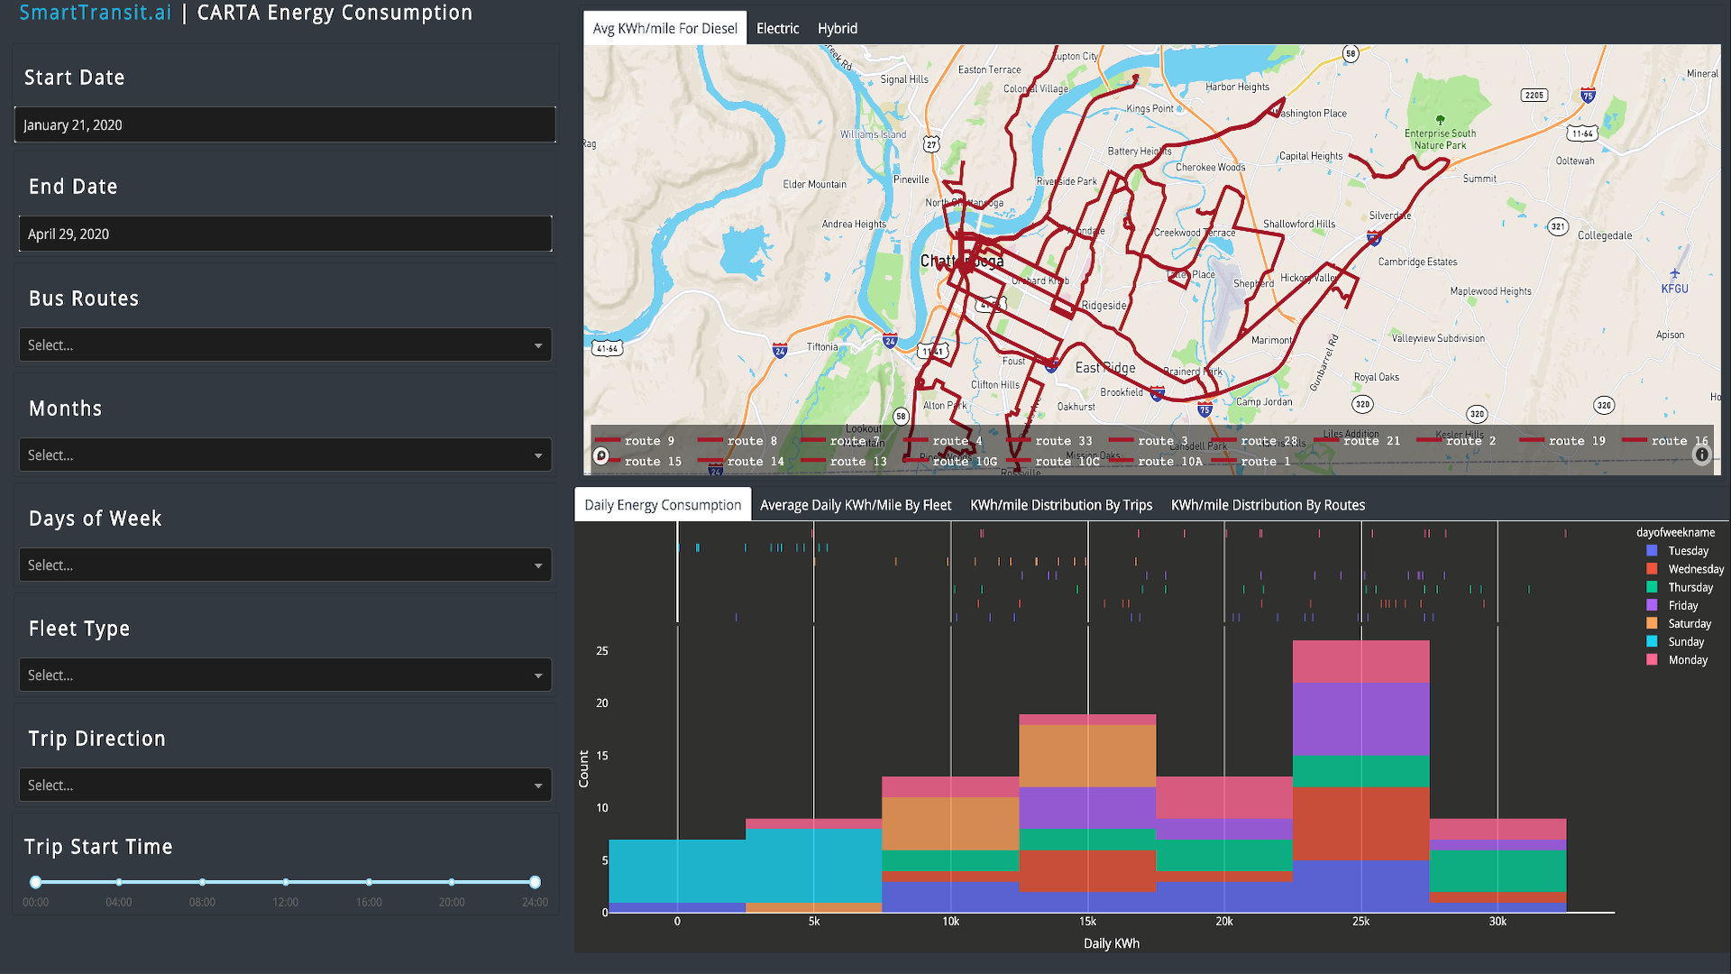Expand the Days of Week selector
Screen dimensions: 1731x974
pos(285,565)
